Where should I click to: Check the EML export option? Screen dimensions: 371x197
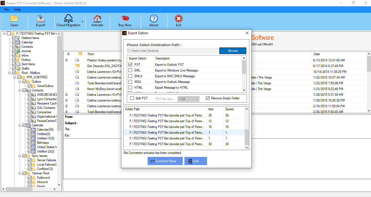click(x=130, y=70)
